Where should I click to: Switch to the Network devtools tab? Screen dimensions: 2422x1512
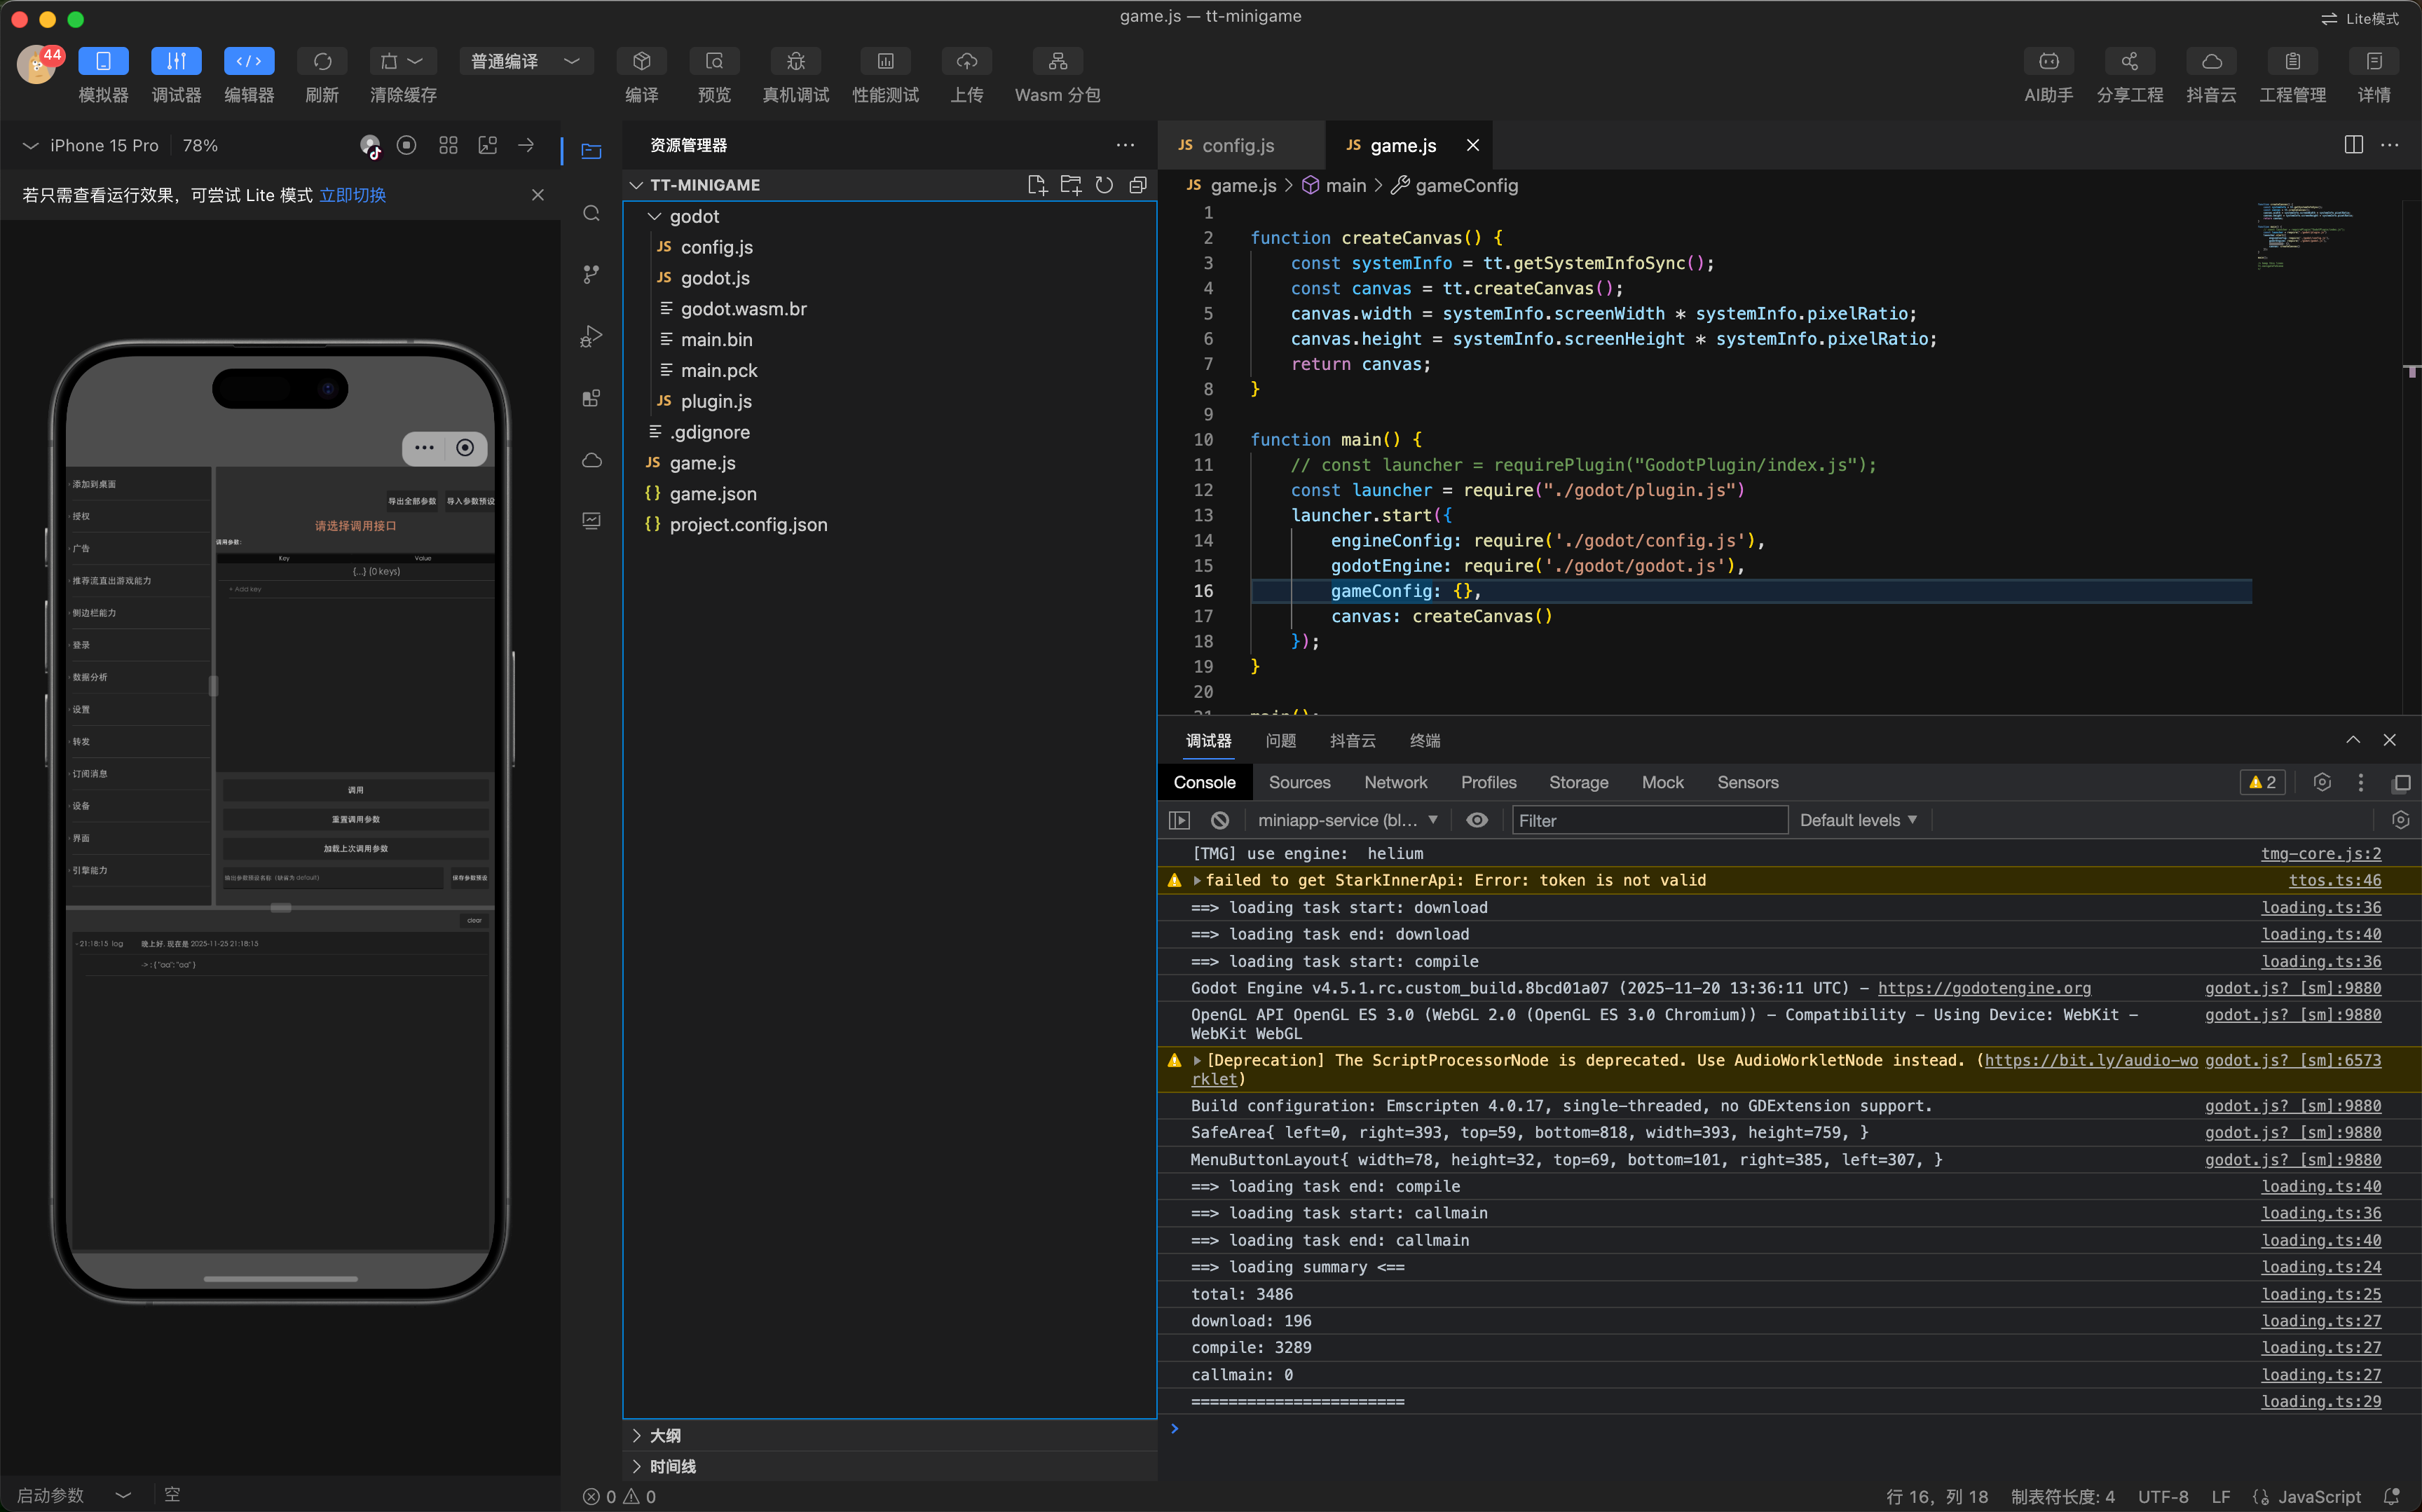1395,782
